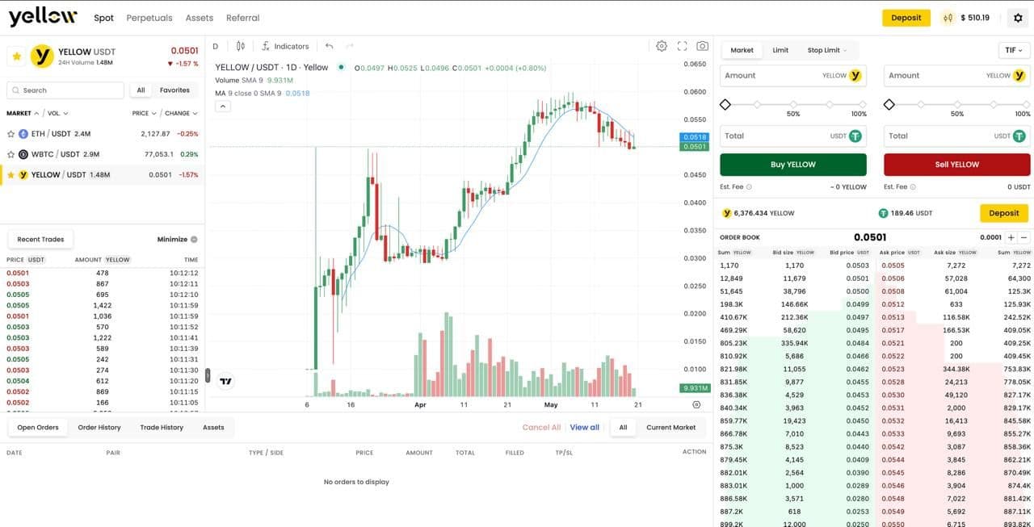Screen dimensions: 1034x527
Task: Click the Buy YELLOW button
Action: tap(793, 165)
